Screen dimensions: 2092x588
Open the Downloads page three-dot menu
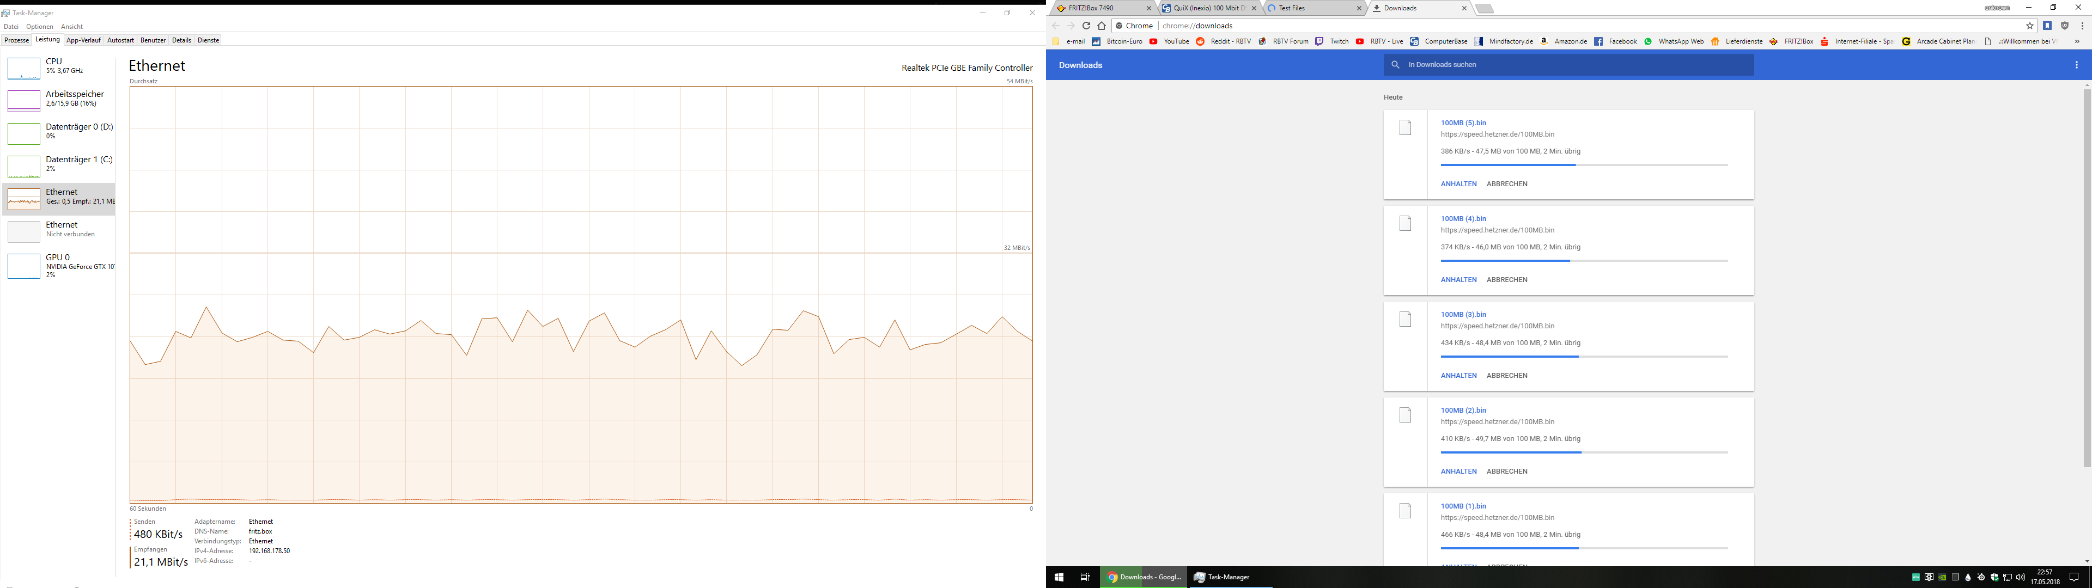[x=2077, y=65]
